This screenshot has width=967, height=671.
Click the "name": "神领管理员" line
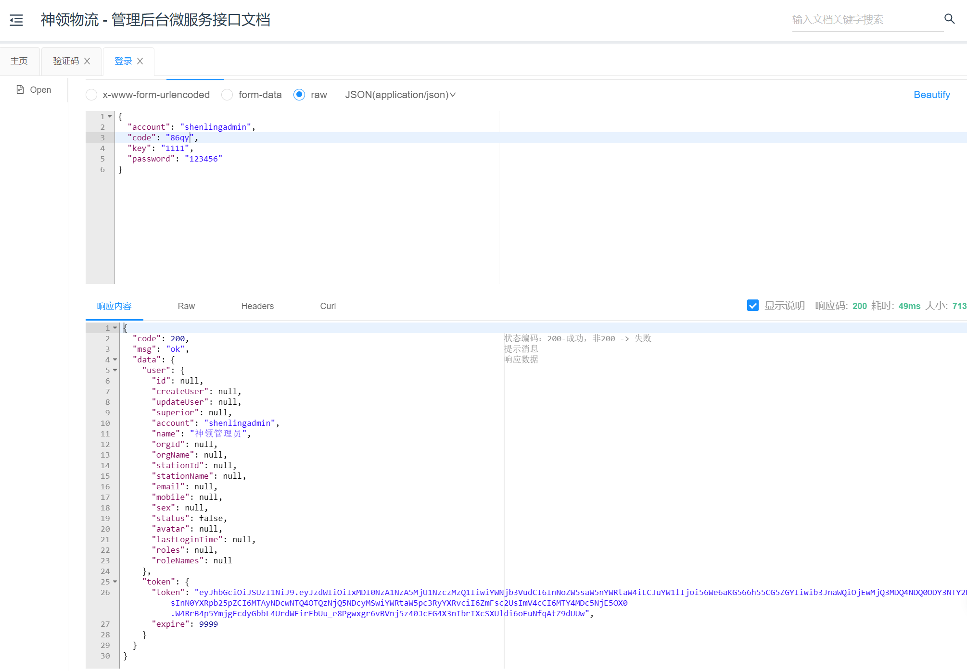(x=202, y=434)
